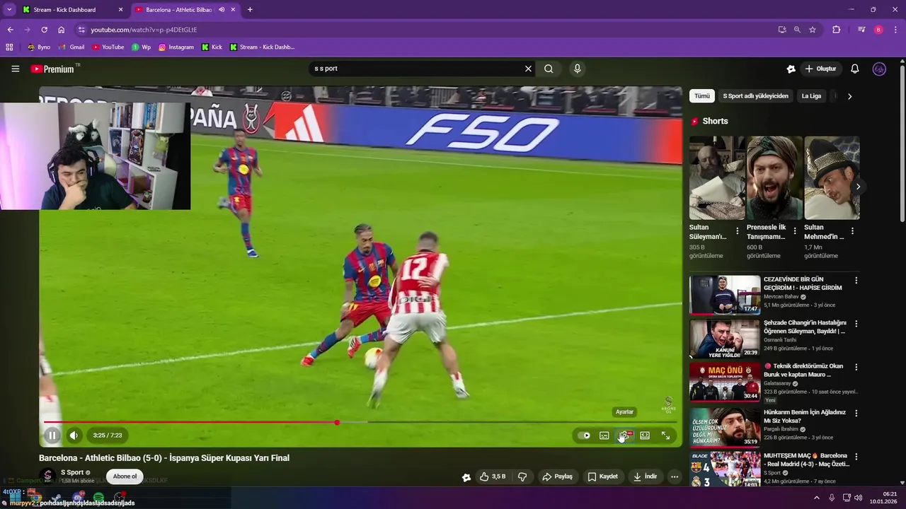Mute the video volume
Screen dimensions: 906x509
point(74,435)
